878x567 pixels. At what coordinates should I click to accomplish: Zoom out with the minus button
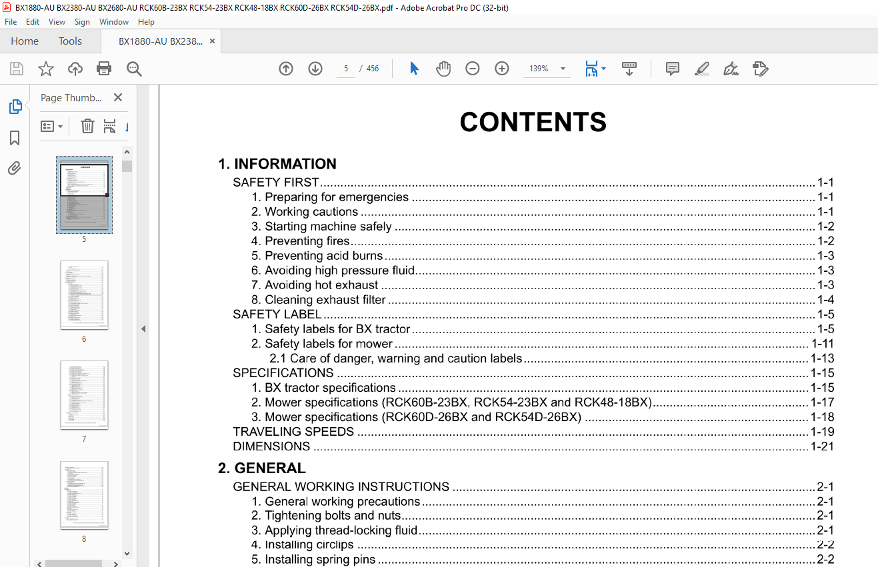(x=473, y=69)
